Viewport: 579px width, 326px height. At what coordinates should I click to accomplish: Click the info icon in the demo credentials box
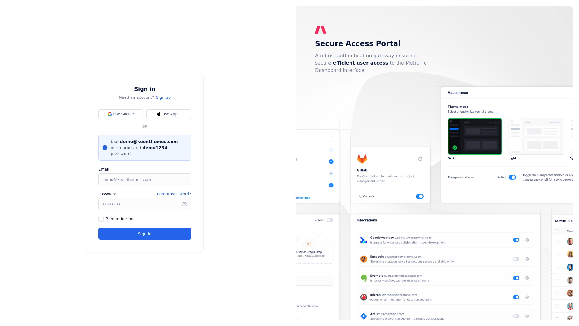(x=105, y=148)
